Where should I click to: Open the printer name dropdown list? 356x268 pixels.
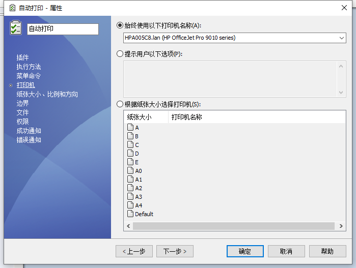341,38
